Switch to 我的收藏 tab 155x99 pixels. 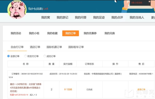click(52, 33)
